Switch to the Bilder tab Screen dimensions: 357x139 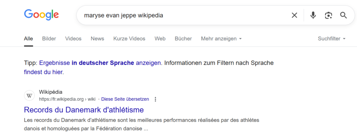pyautogui.click(x=49, y=39)
